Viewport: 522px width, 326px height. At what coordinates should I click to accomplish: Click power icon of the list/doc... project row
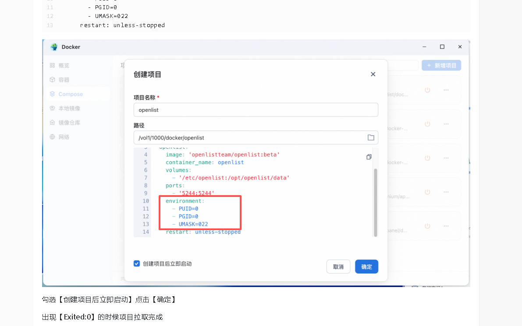(427, 90)
